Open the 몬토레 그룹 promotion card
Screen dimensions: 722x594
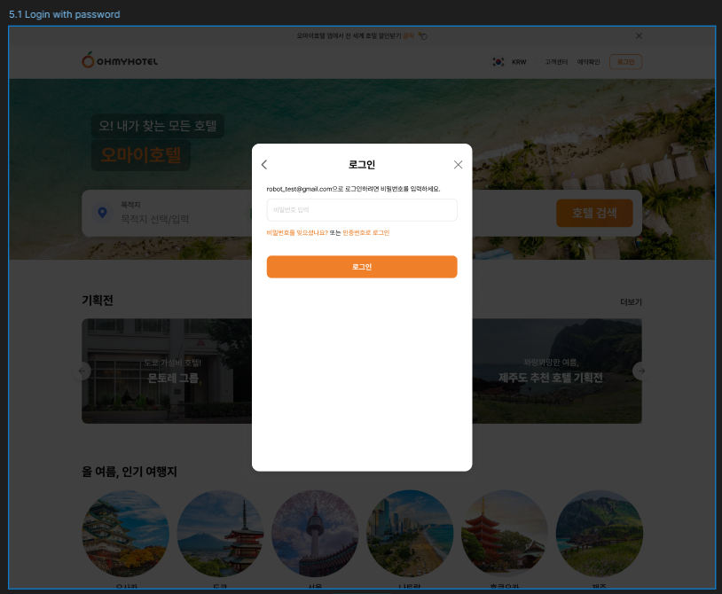tap(167, 371)
